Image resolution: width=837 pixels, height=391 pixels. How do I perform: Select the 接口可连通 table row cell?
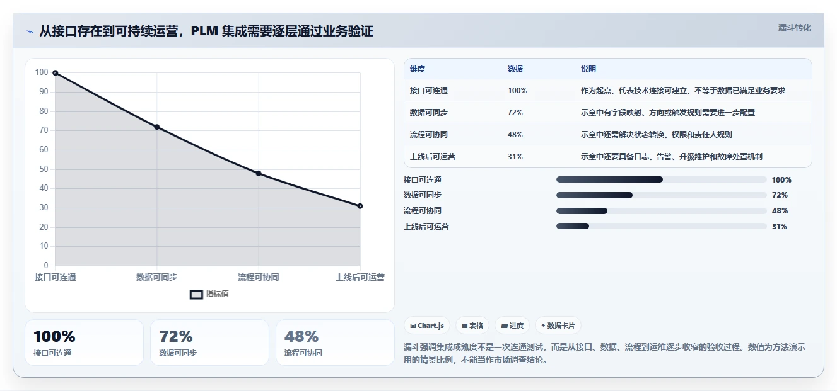429,91
